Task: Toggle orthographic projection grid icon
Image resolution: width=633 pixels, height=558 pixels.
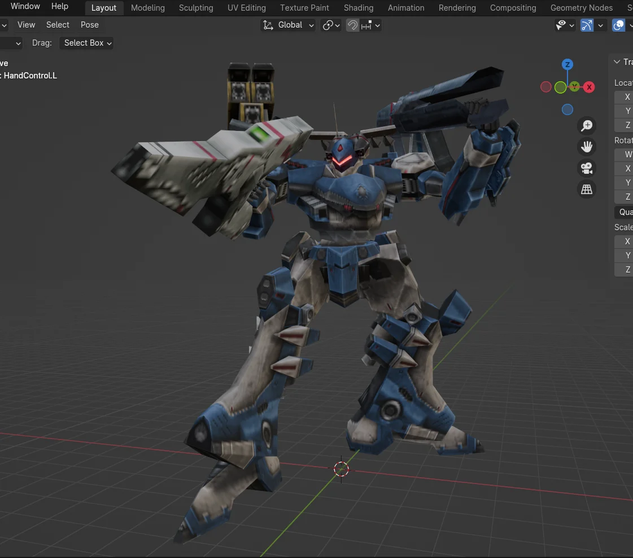Action: pos(587,189)
